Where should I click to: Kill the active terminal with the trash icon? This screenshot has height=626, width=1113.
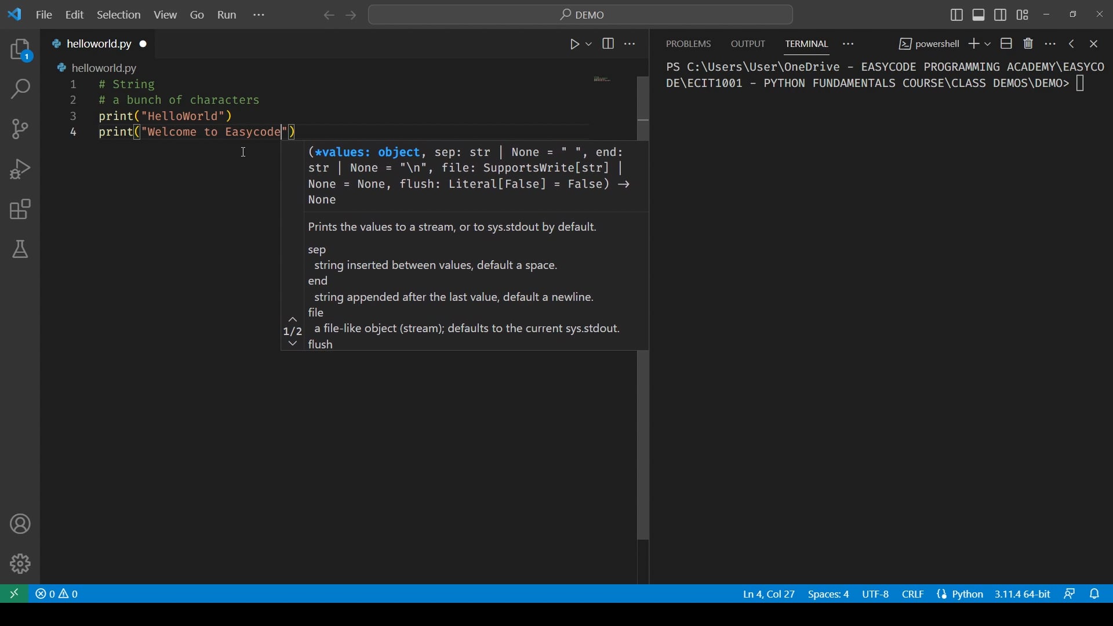point(1028,43)
